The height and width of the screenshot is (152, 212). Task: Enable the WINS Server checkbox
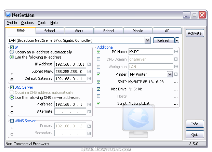pyautogui.click(x=12, y=121)
